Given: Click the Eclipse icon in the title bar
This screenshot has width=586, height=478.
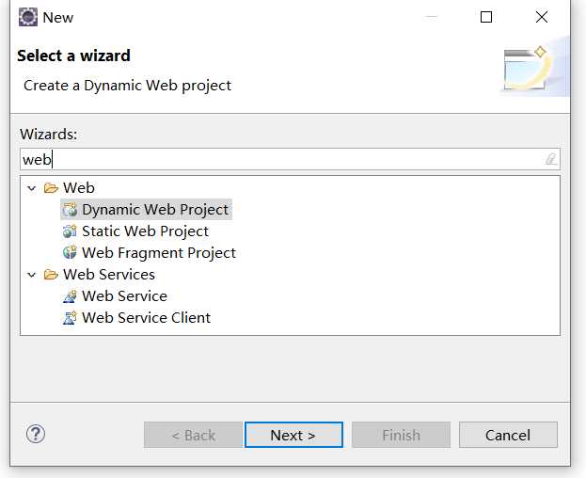Looking at the screenshot, I should 28,17.
